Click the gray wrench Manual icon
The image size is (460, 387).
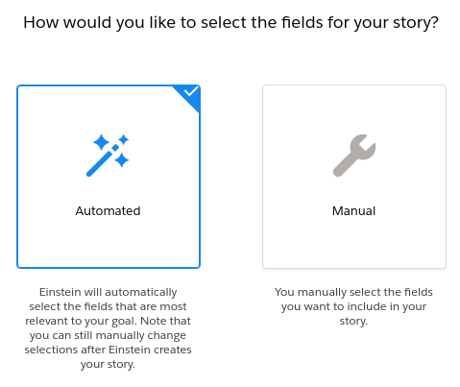354,156
